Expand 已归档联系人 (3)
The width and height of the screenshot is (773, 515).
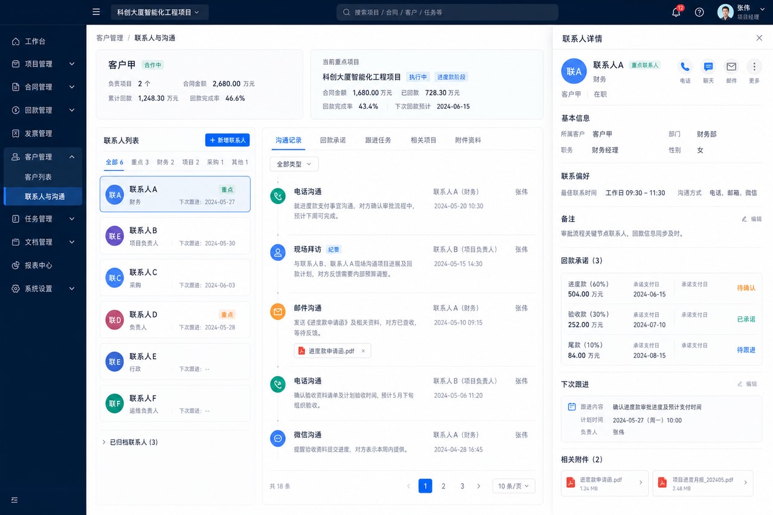click(130, 443)
